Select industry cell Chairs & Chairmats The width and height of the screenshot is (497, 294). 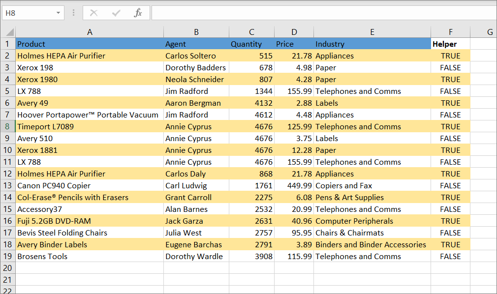click(x=372, y=233)
